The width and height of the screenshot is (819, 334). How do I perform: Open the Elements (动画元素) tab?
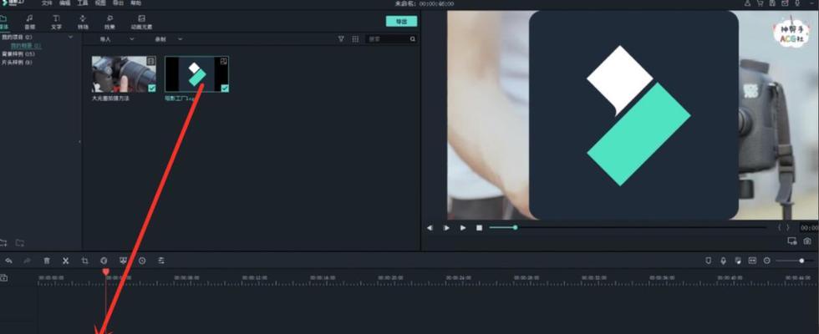[x=141, y=22]
